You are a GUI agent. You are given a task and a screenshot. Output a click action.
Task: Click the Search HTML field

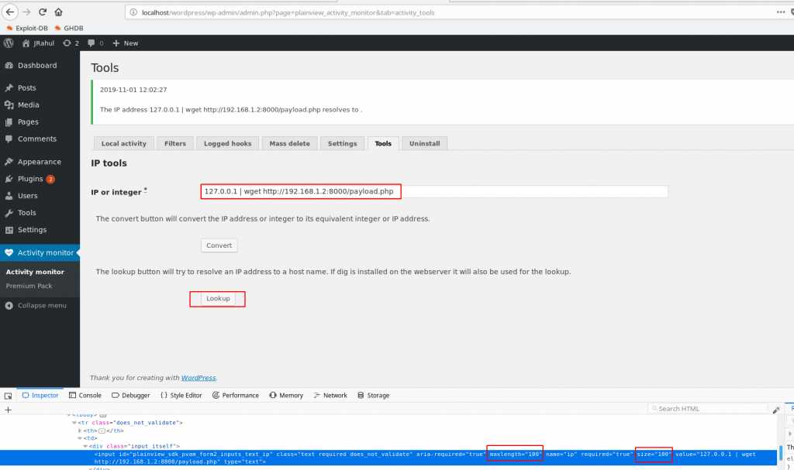click(x=708, y=409)
